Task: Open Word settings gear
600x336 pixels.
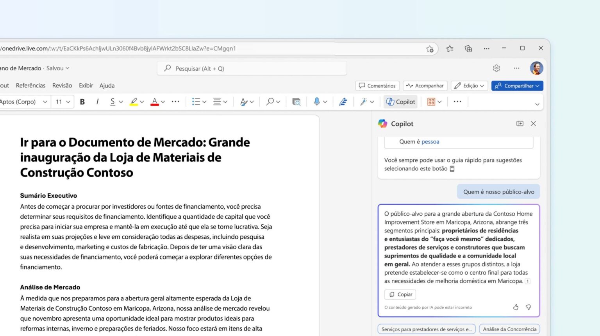Action: 496,68
